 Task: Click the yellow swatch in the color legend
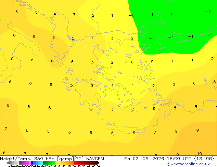pos(56,163)
